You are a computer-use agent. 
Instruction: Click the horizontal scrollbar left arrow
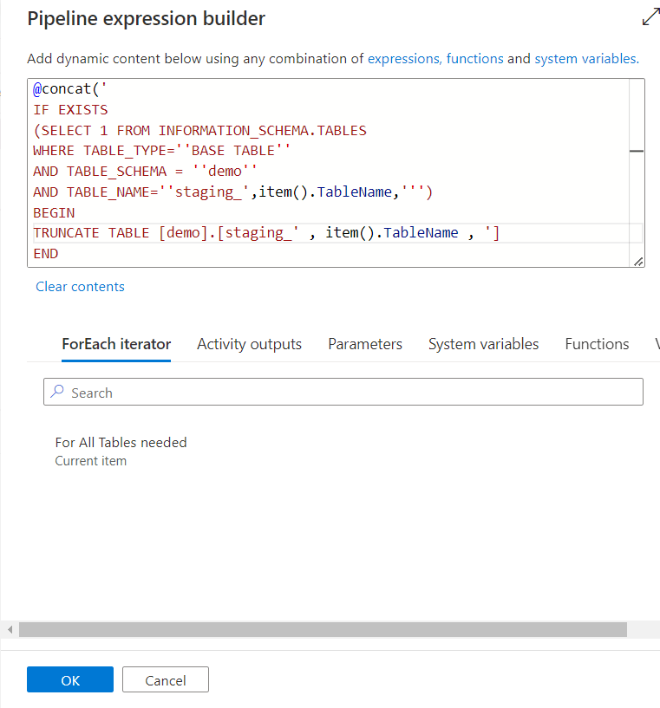tap(10, 629)
